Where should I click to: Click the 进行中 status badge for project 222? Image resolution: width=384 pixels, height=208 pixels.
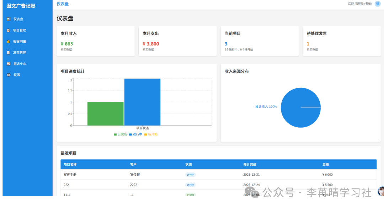(190, 185)
